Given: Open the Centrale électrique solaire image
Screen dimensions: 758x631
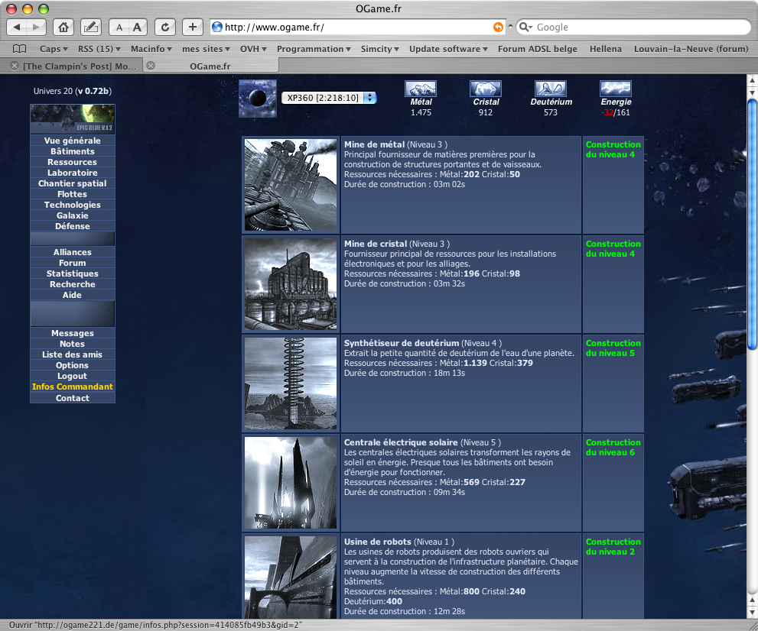Looking at the screenshot, I should (291, 483).
